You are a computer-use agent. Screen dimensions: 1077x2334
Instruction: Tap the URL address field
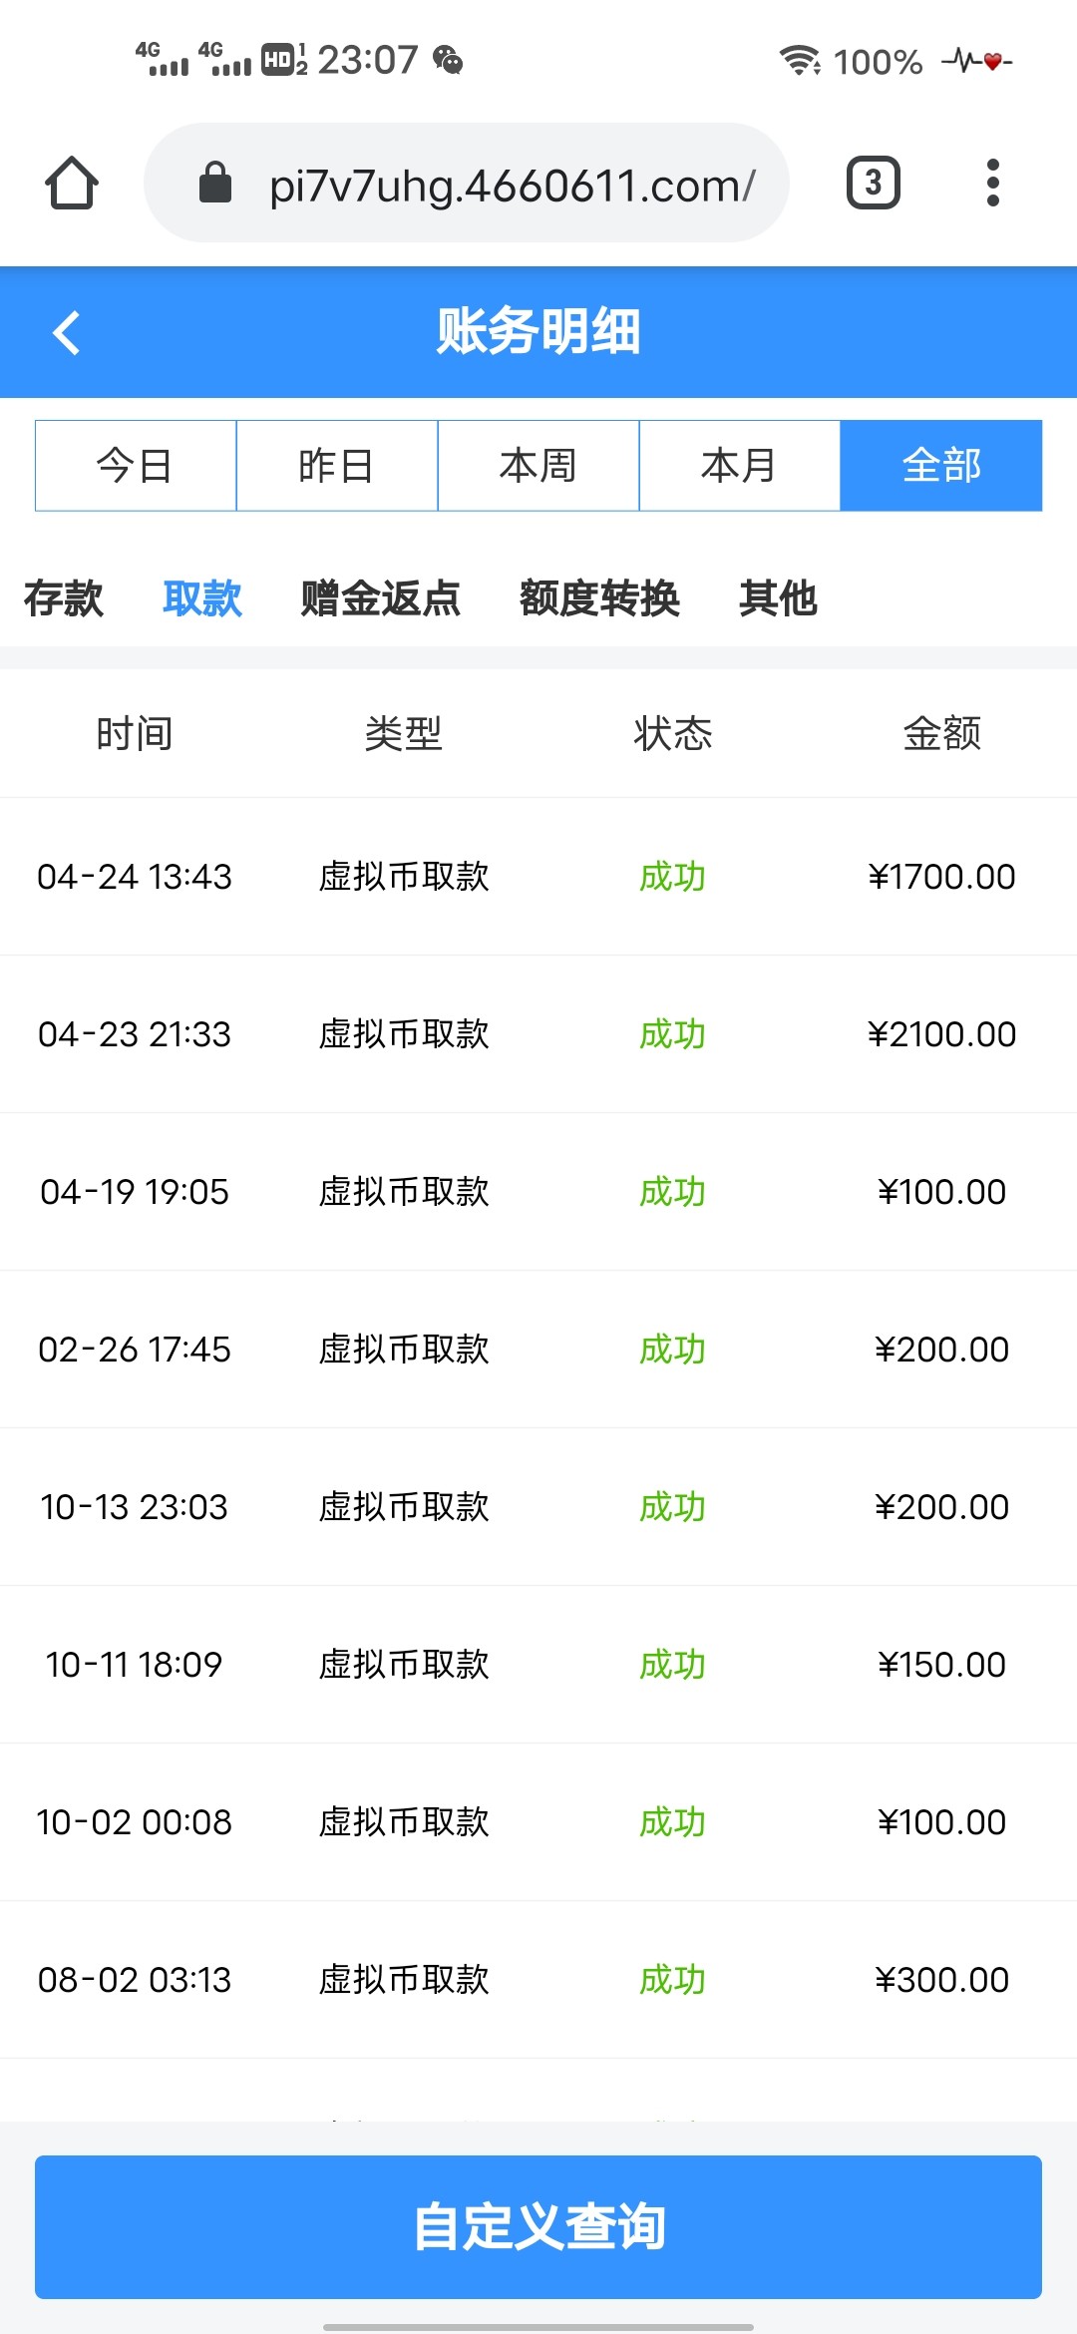click(x=511, y=186)
